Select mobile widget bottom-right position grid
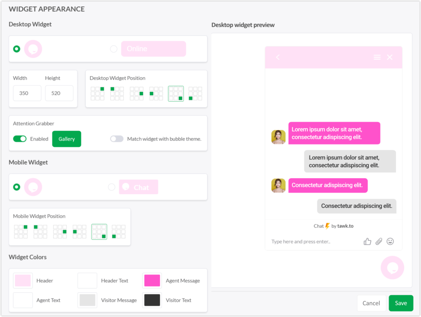Screen dimensions: 421x317 [x=99, y=232]
